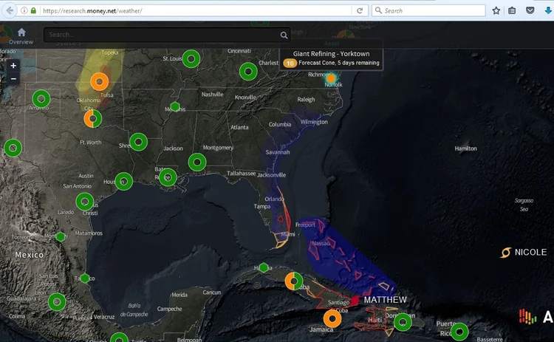Select green cluster marker near St. Louis
Viewport: 554px width, 342px height.
(191, 58)
